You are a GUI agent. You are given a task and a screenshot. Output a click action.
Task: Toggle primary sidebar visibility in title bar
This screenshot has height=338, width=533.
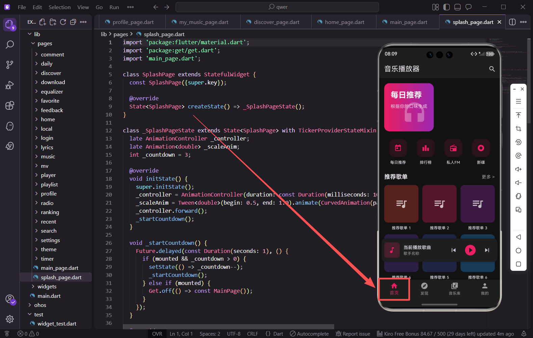click(x=447, y=7)
